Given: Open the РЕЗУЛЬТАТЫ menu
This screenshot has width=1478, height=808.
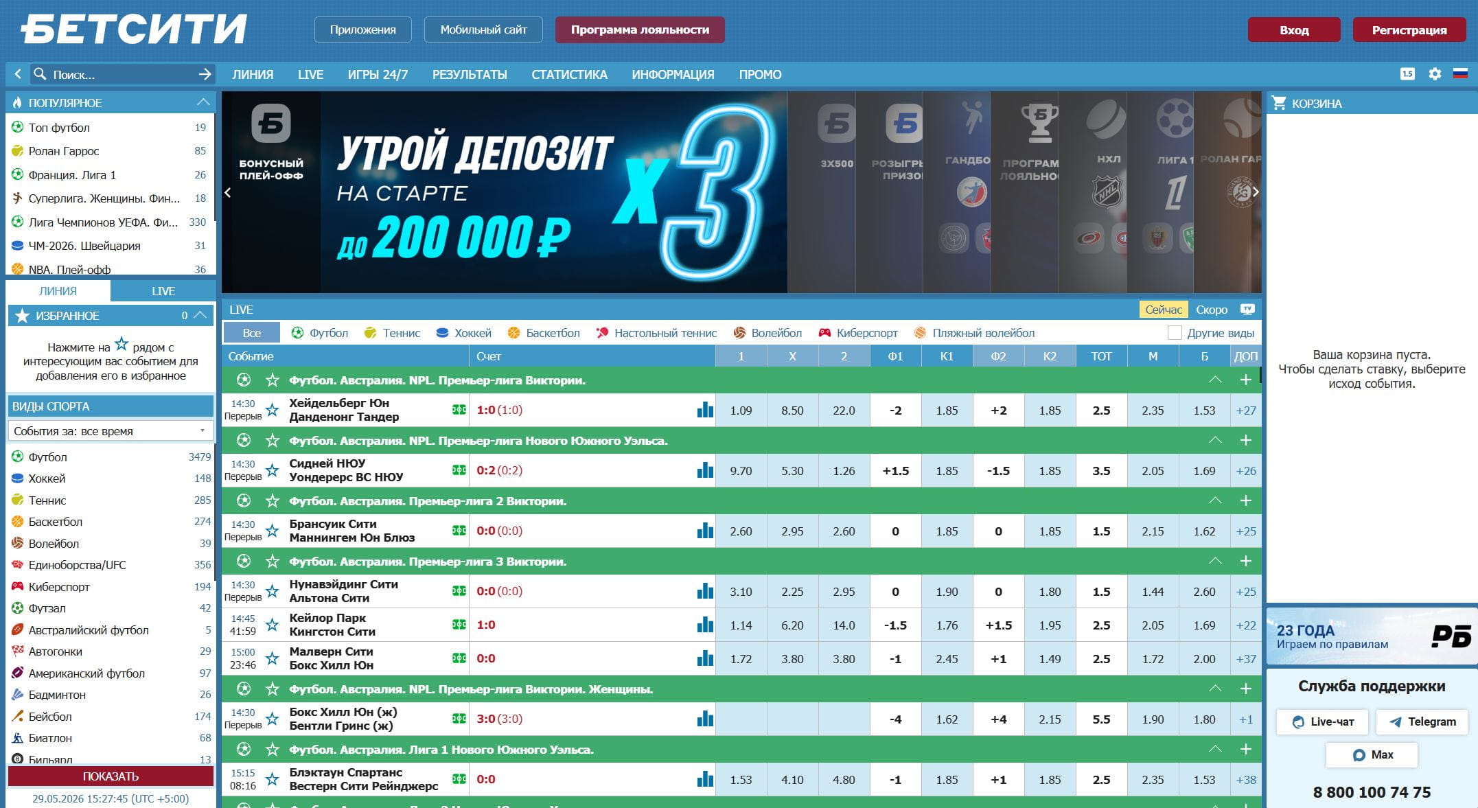Looking at the screenshot, I should tap(470, 74).
